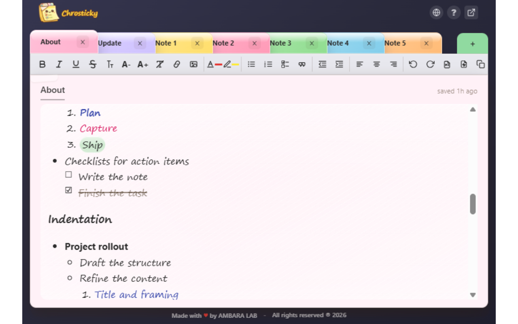The width and height of the screenshot is (518, 324).
Task: Open Chrosticky in a new window
Action: tap(471, 13)
